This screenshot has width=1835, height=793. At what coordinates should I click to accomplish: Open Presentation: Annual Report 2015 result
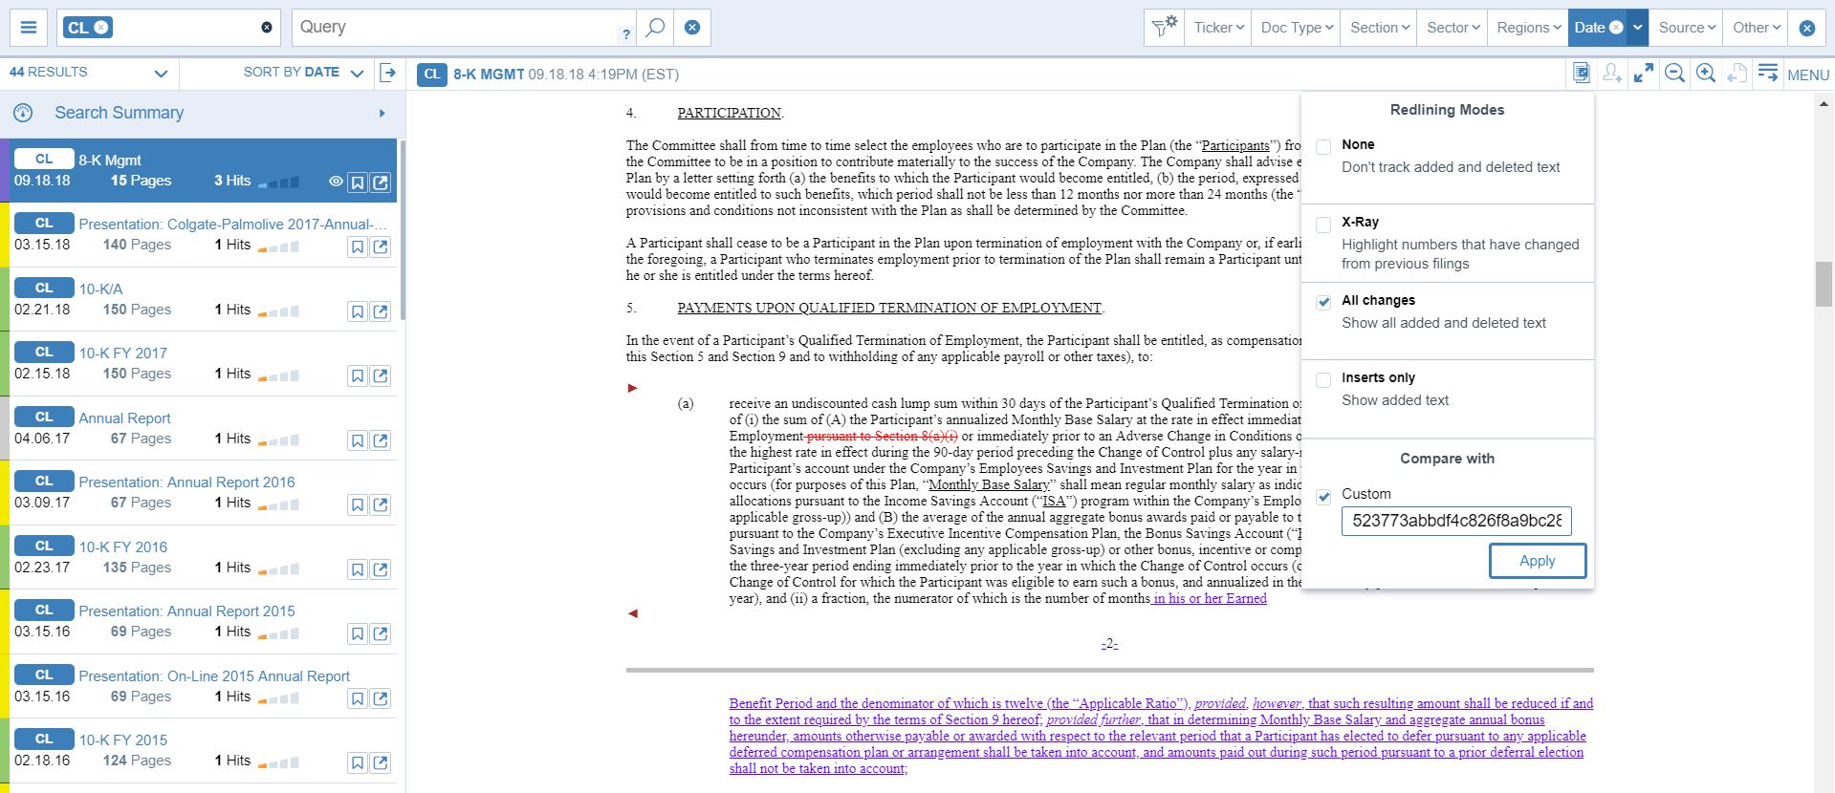click(x=186, y=611)
